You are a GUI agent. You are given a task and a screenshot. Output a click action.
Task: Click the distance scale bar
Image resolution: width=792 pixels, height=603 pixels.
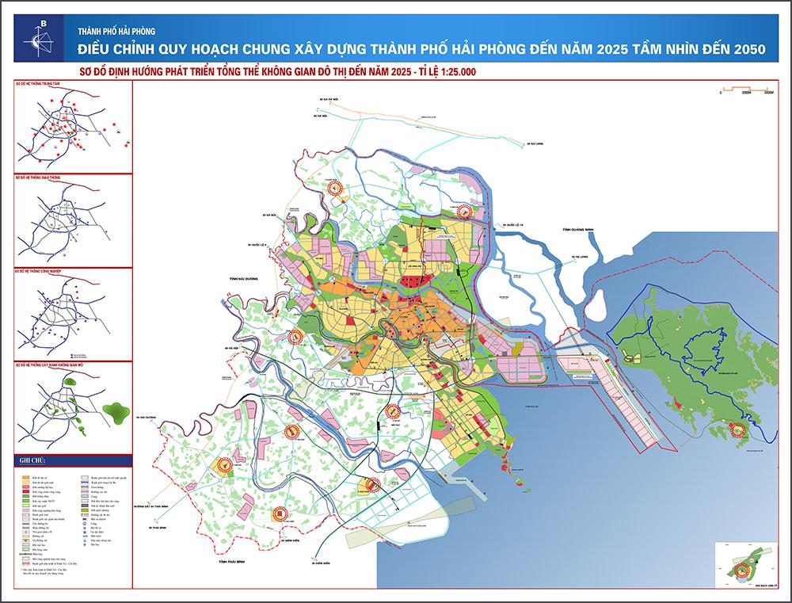[744, 88]
